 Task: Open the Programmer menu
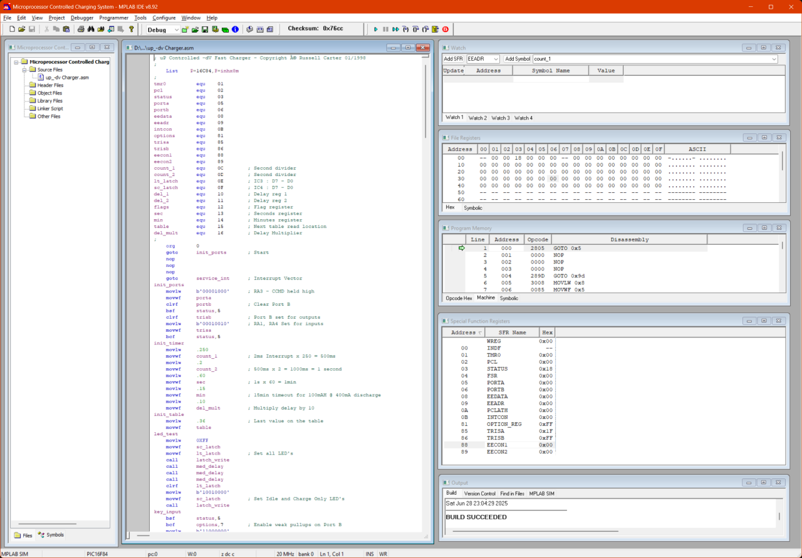pyautogui.click(x=114, y=18)
